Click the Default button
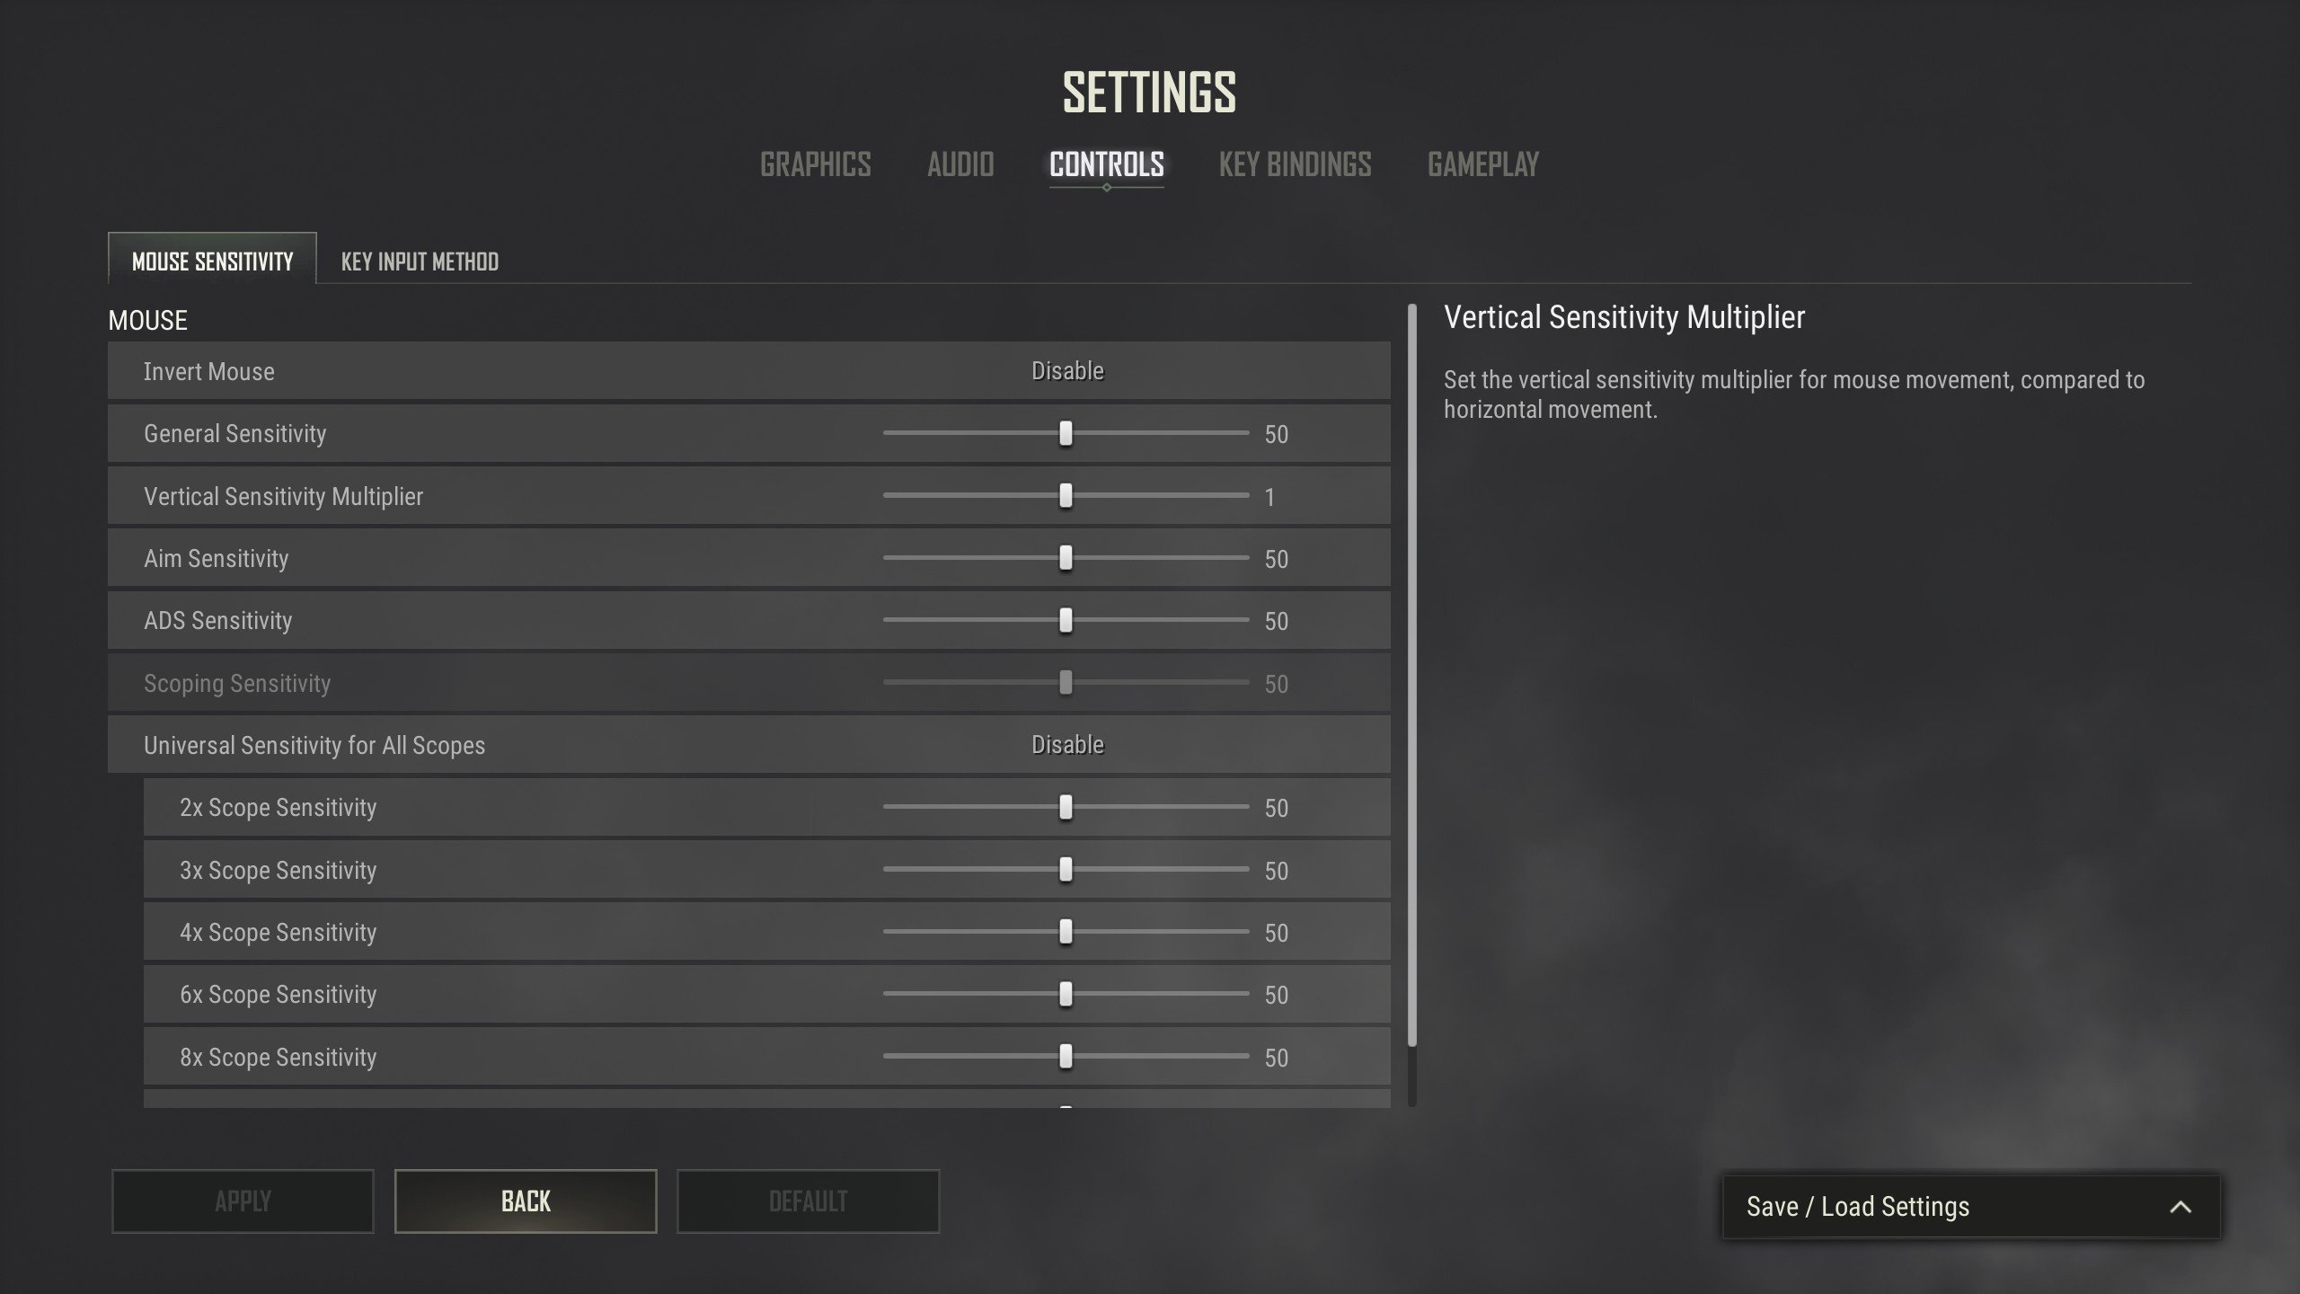The image size is (2300, 1294). coord(808,1201)
